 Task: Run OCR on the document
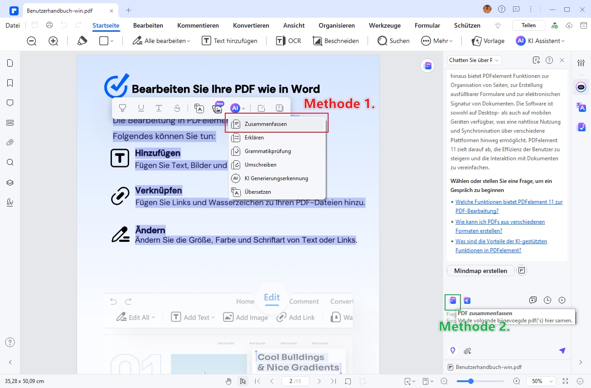(288, 41)
